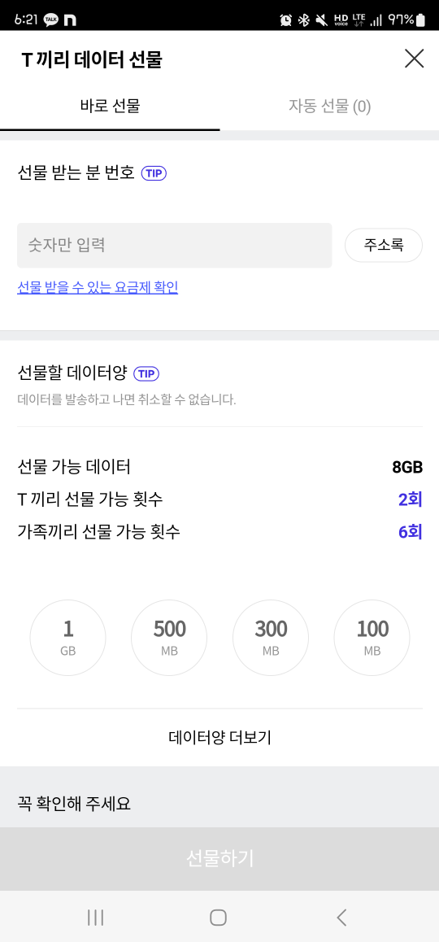Switch to the 자동 선물 (0) tab
439x942 pixels.
coord(330,107)
